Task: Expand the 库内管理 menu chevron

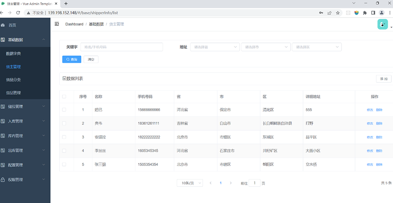Action: pos(44,136)
